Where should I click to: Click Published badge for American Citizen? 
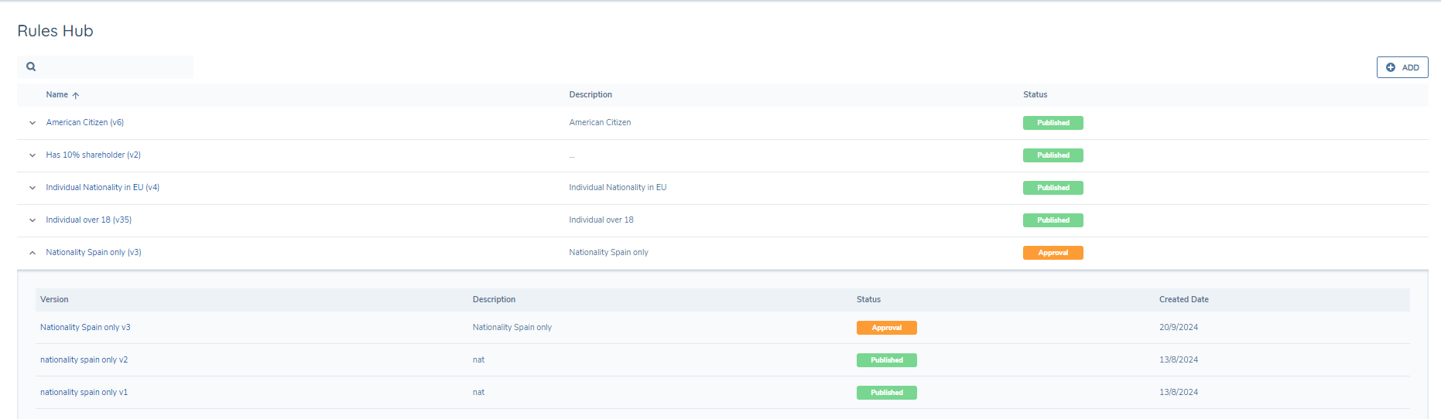pos(1053,123)
